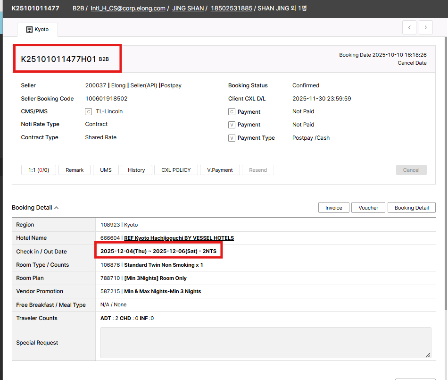Open the CXL POLICY details
Screen dimensions: 448x380
[176, 170]
